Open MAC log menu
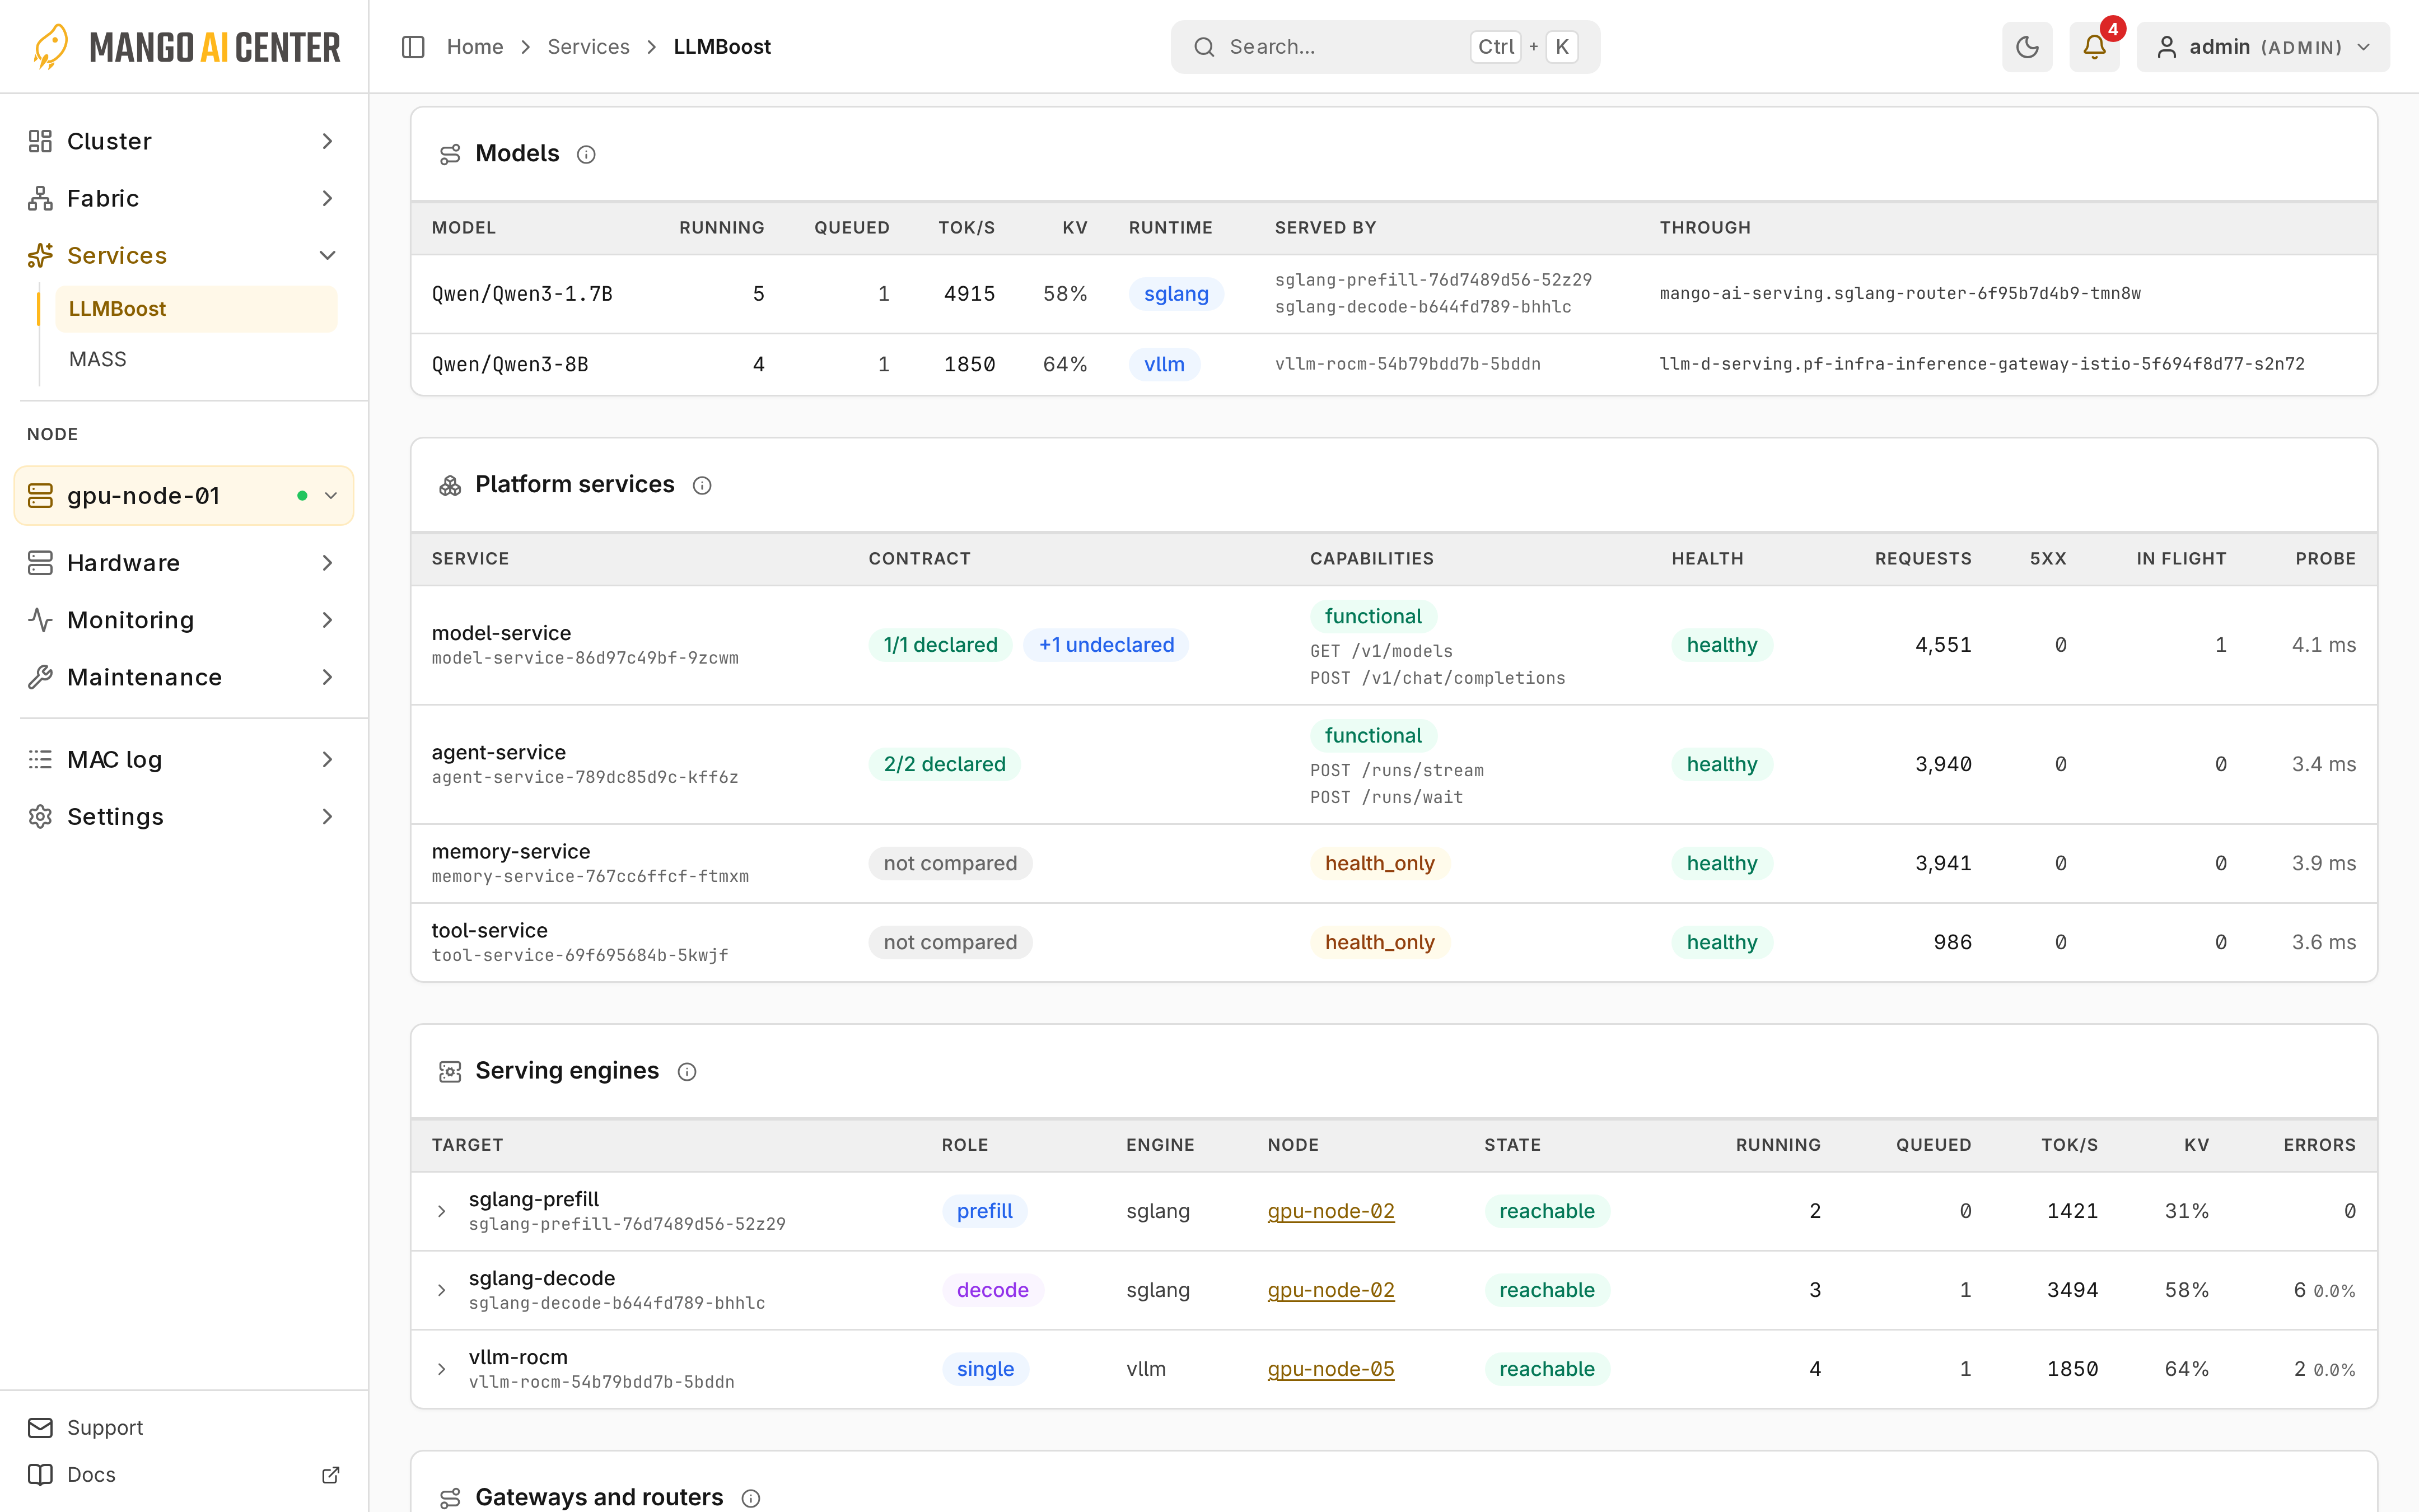2419x1512 pixels. click(184, 759)
